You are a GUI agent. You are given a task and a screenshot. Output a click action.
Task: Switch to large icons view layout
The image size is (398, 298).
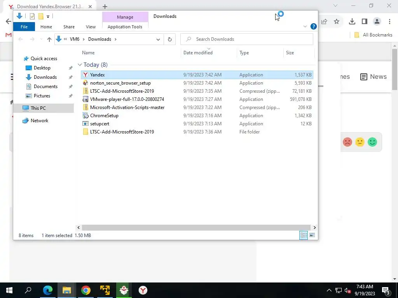(x=312, y=235)
